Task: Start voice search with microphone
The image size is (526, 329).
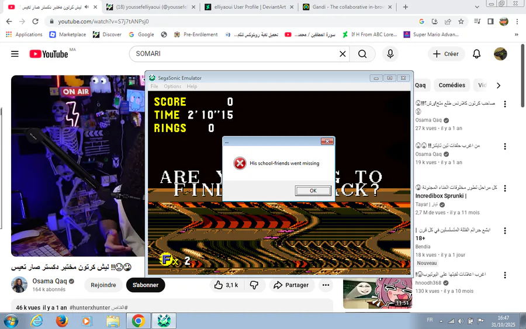Action: 390,54
